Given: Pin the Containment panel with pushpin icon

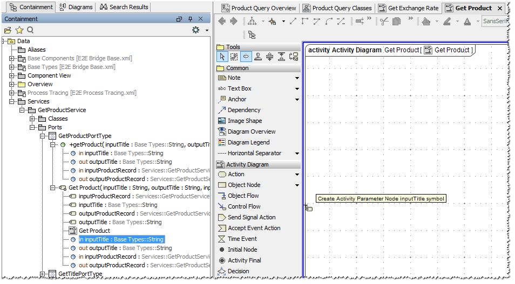Looking at the screenshot, I should pyautogui.click(x=190, y=19).
